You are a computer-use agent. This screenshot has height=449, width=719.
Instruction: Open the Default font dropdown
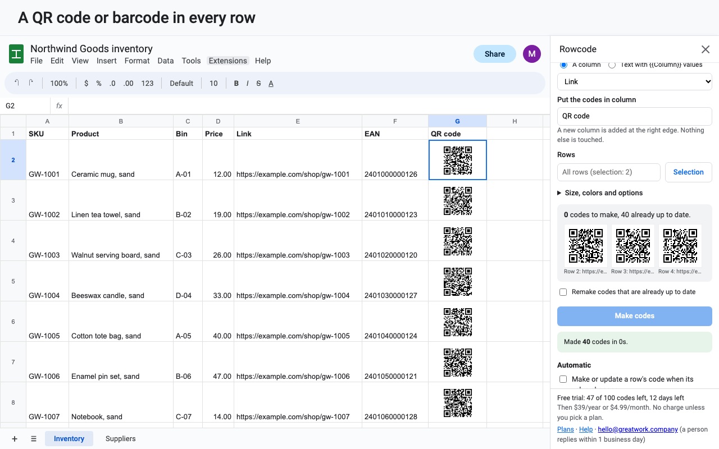tap(181, 83)
